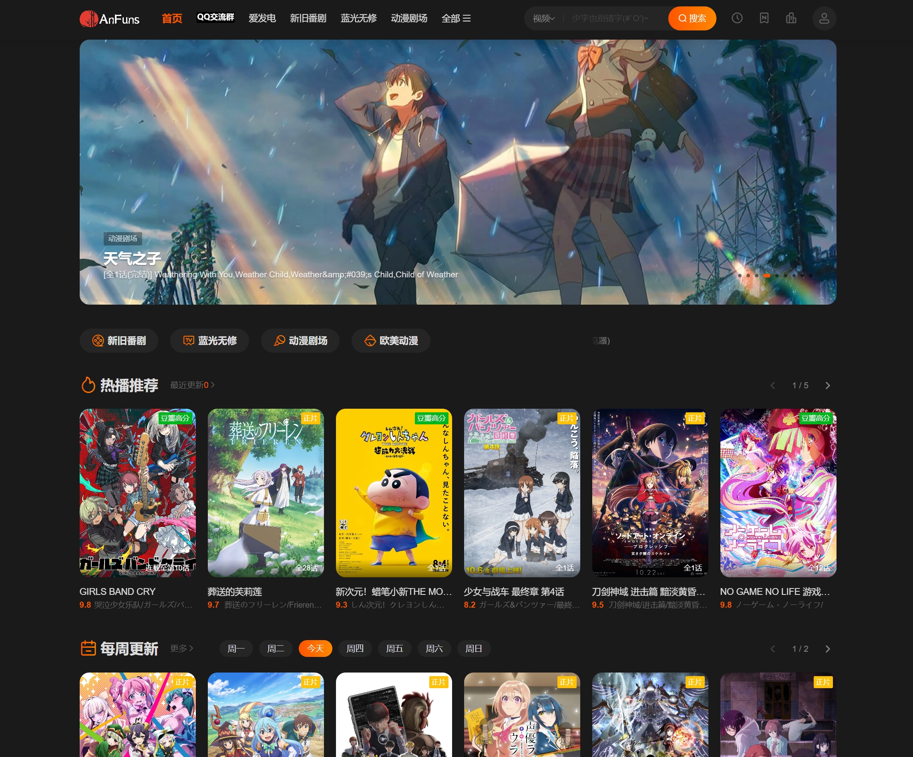Open the user profile avatar icon

[824, 18]
